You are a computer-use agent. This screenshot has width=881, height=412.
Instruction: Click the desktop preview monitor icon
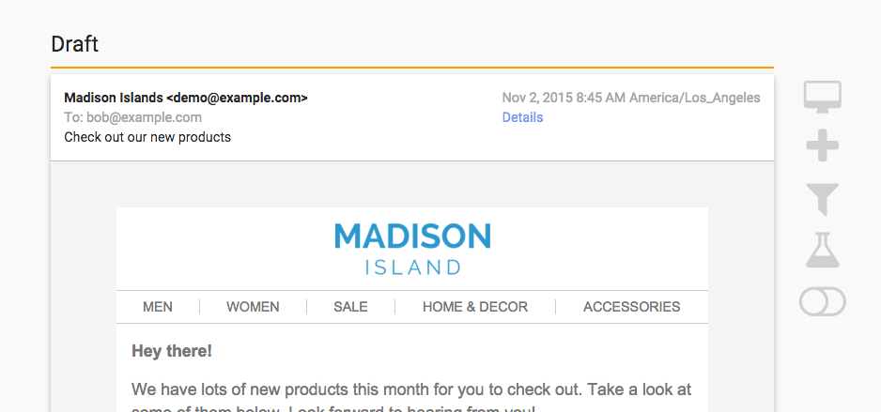(822, 97)
